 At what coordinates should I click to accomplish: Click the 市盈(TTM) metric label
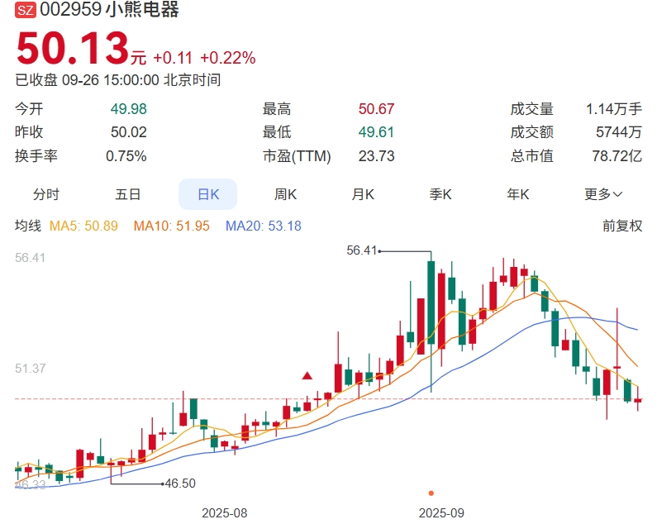click(296, 156)
